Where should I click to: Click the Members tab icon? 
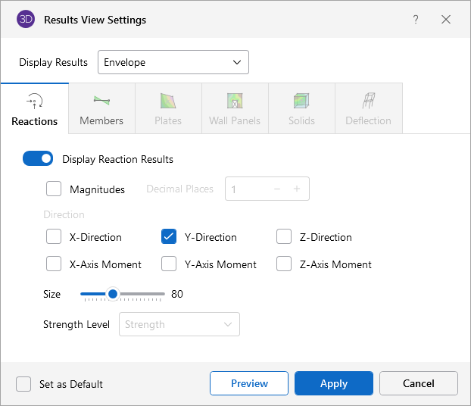point(101,101)
